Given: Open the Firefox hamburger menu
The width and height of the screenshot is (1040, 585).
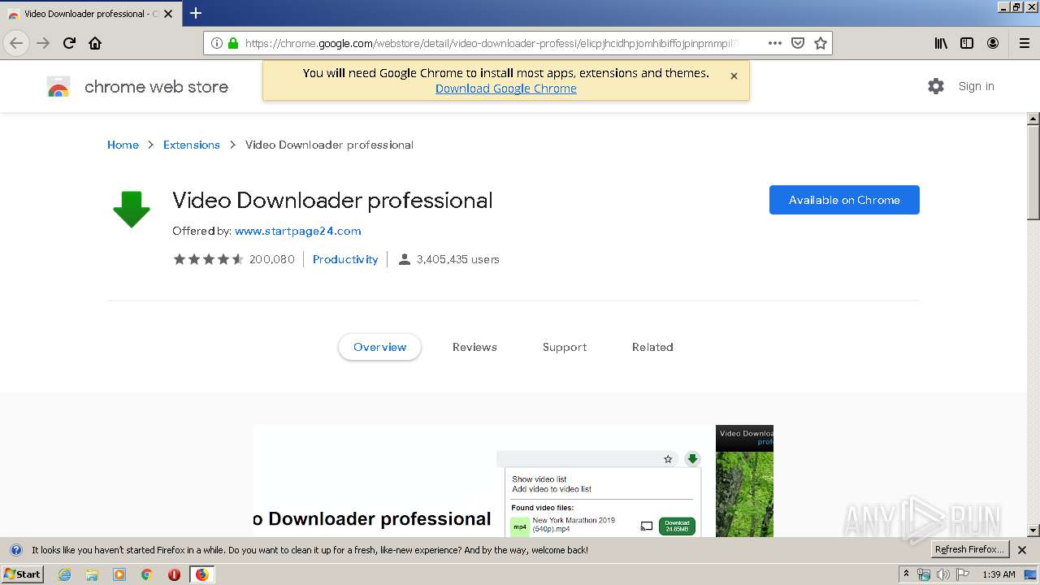Looking at the screenshot, I should tap(1024, 43).
